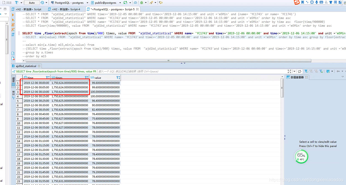This screenshot has height=185, width=346.
Task: Toggle the grid view 网格 side tab
Action: click(13, 82)
